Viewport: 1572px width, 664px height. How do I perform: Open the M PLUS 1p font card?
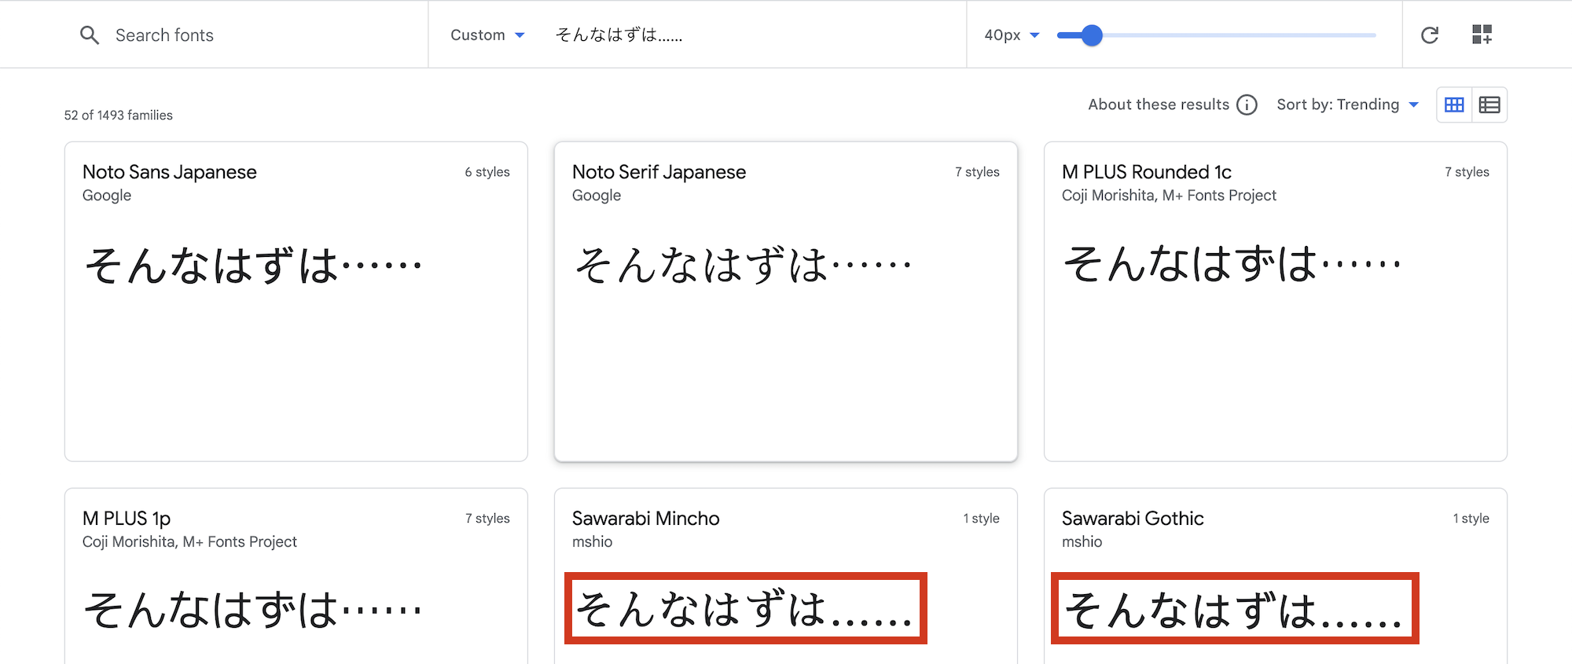pyautogui.click(x=296, y=576)
